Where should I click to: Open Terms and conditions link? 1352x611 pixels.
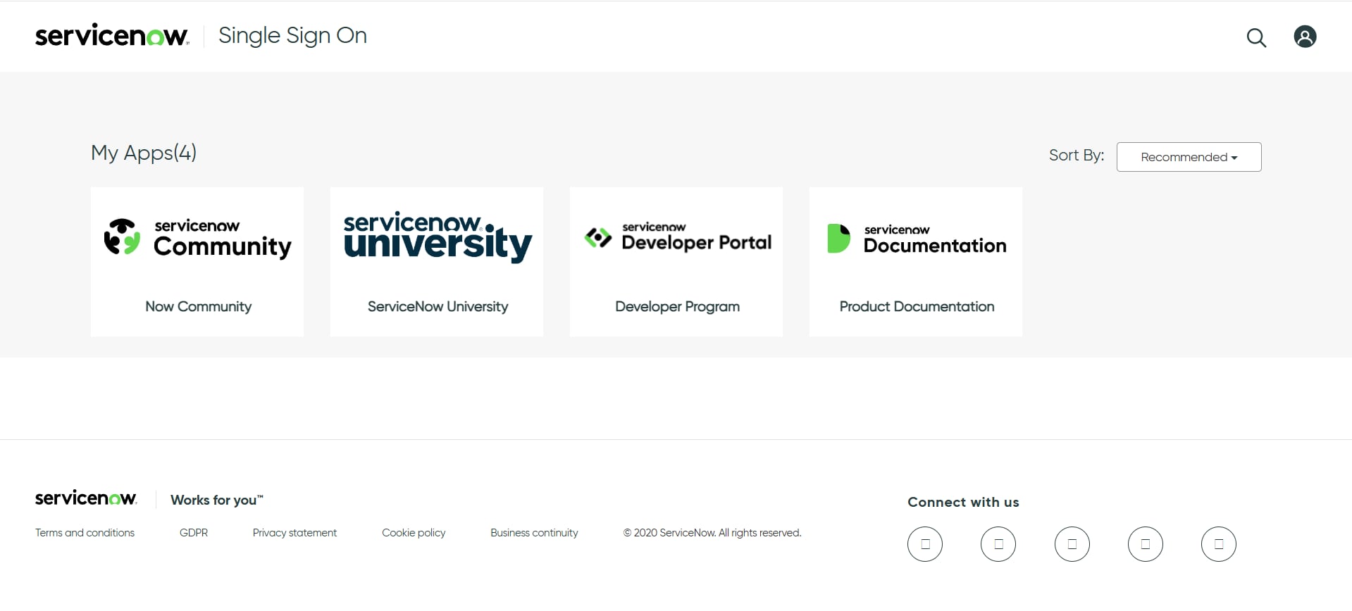coord(85,533)
